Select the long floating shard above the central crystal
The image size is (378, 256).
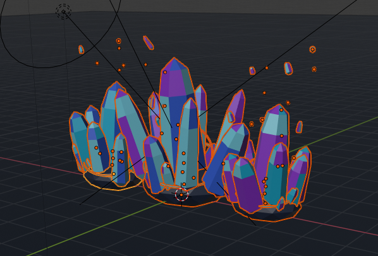click(x=149, y=42)
